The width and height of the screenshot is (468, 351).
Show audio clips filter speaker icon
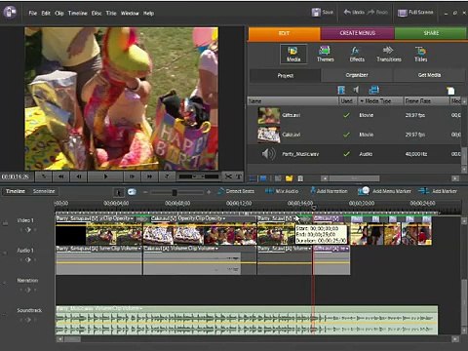point(357,90)
